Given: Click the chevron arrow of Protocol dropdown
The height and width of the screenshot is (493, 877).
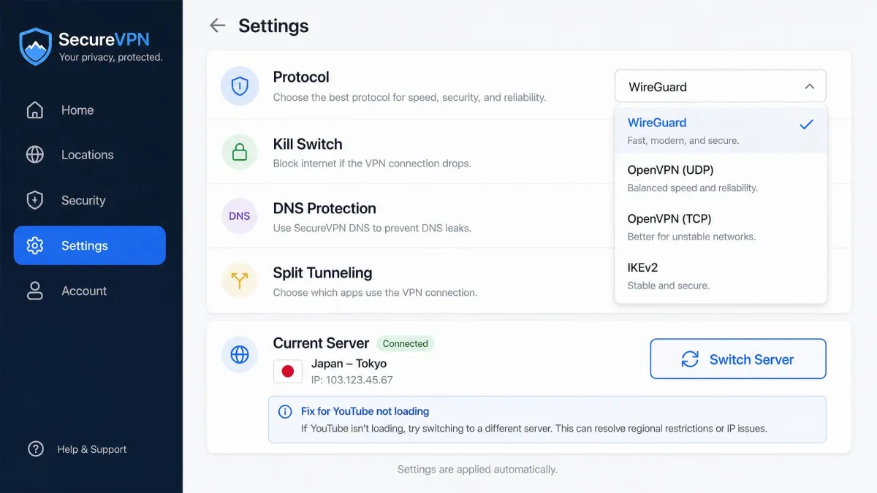Looking at the screenshot, I should 809,86.
